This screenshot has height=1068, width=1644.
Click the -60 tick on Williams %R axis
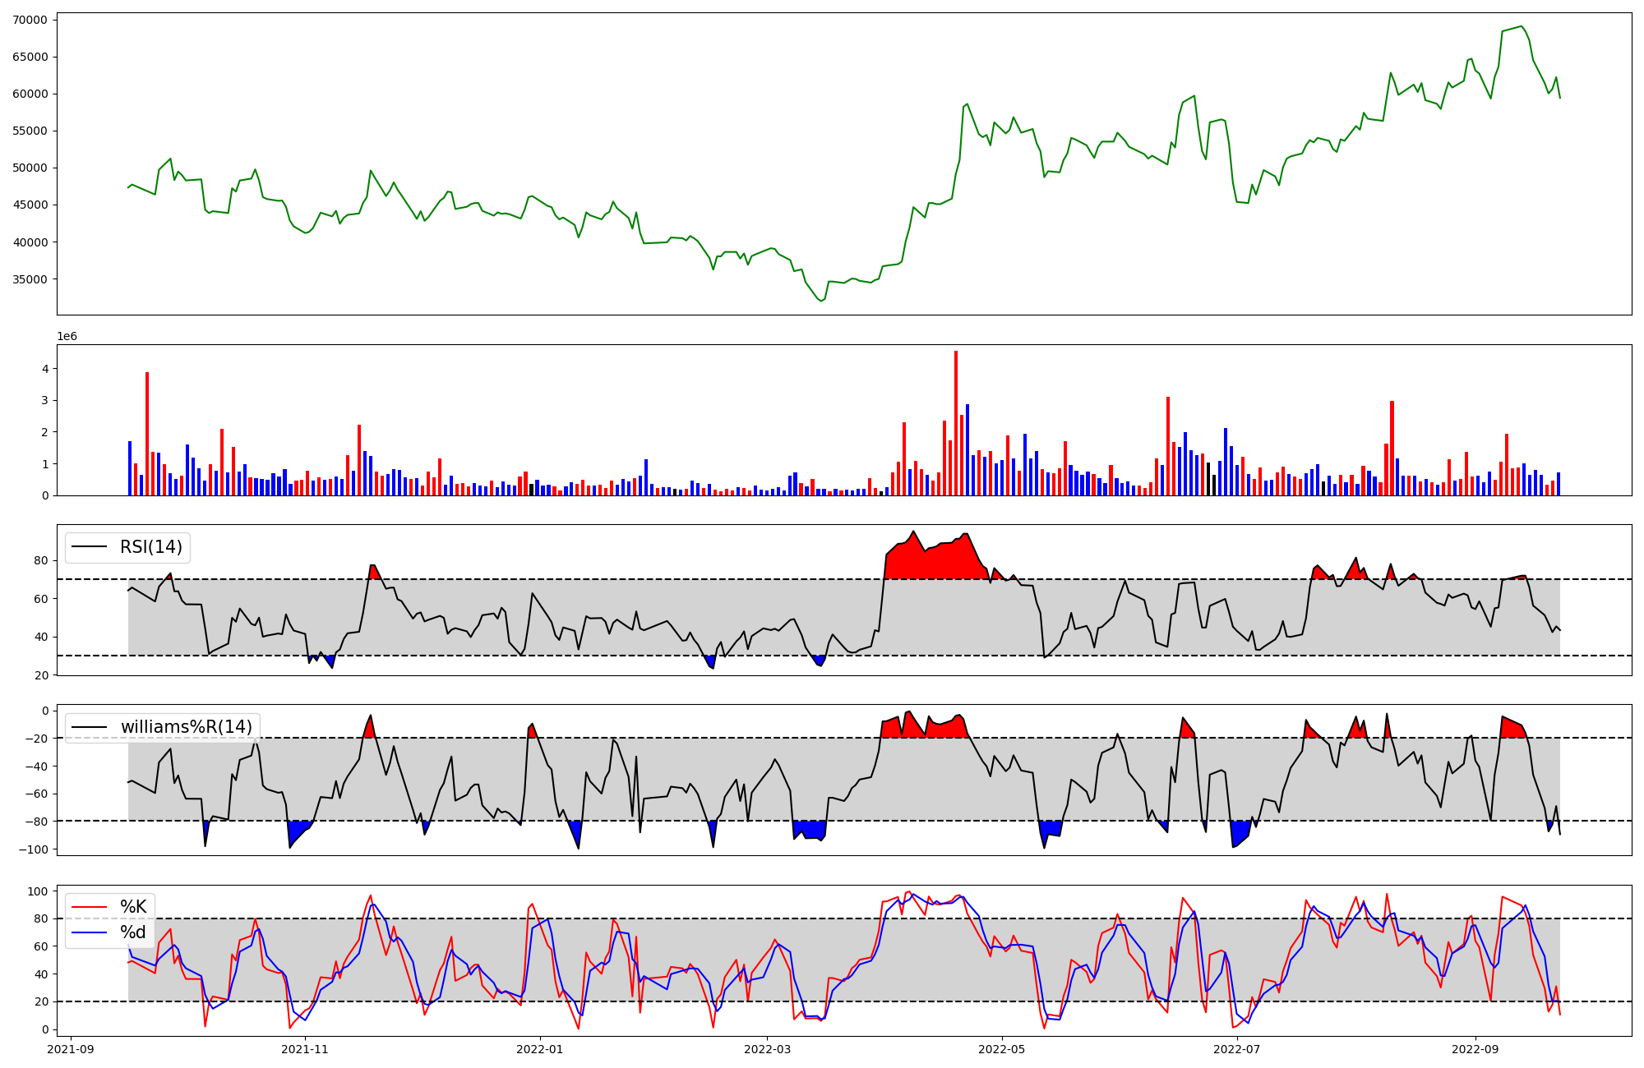(36, 794)
